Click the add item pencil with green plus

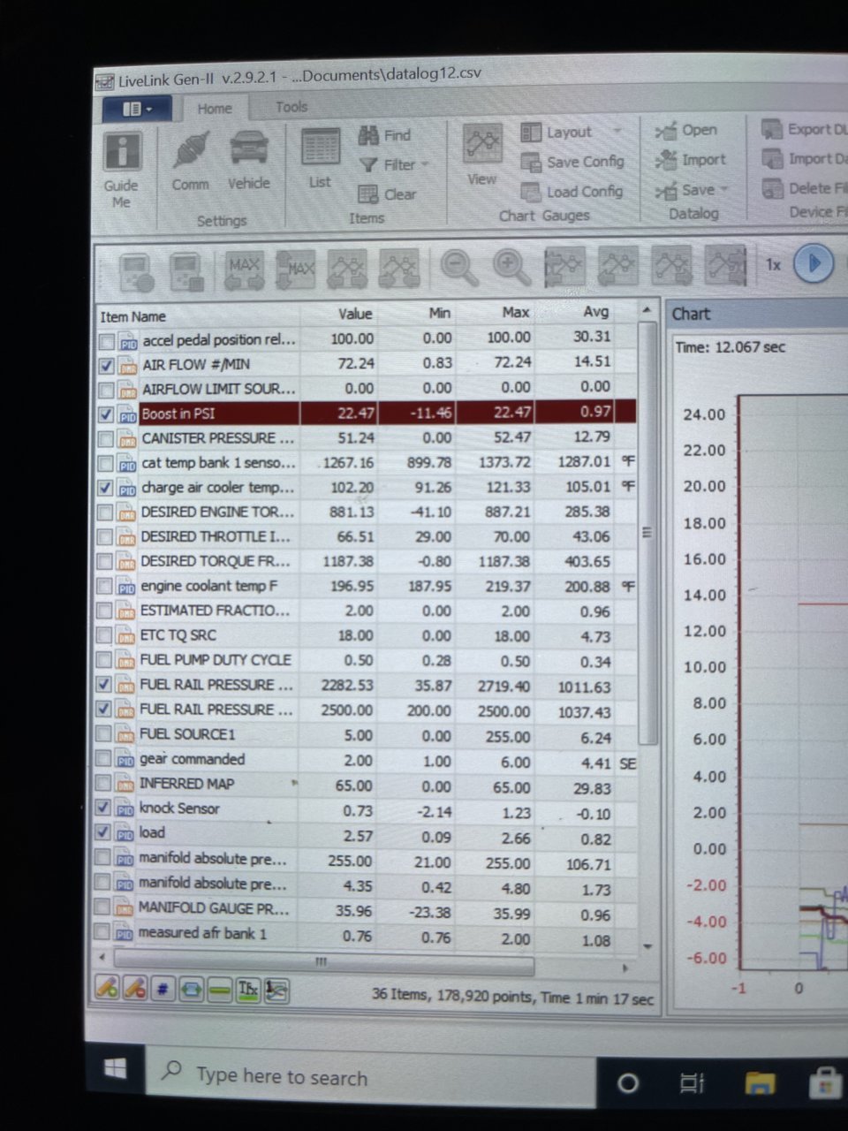point(107,989)
